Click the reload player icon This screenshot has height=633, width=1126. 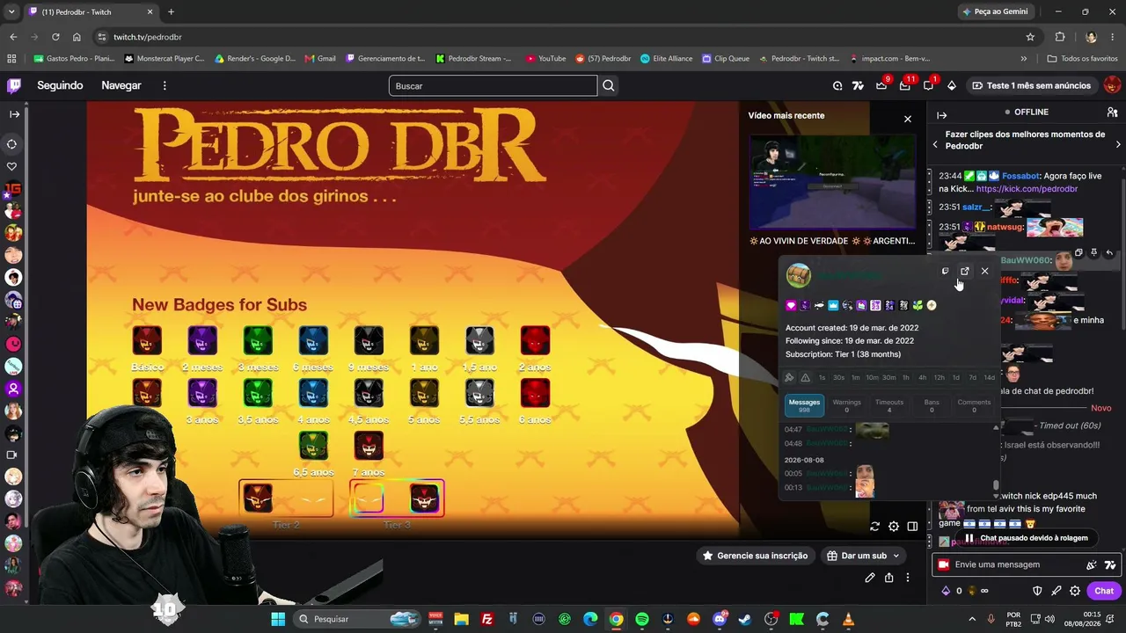click(x=874, y=527)
